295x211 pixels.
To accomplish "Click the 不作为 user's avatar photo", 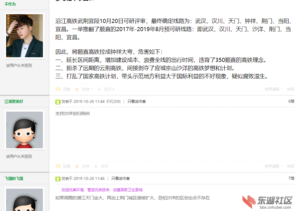I will point(25,36).
